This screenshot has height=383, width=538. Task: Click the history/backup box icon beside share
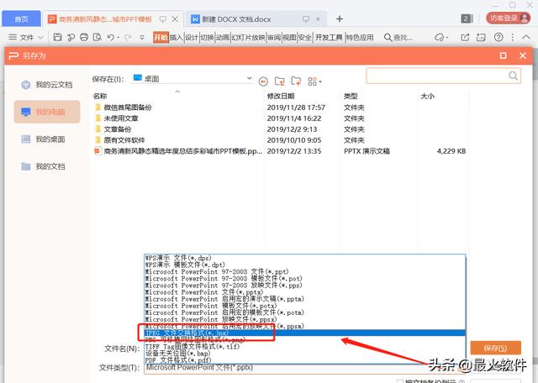pyautogui.click(x=481, y=37)
